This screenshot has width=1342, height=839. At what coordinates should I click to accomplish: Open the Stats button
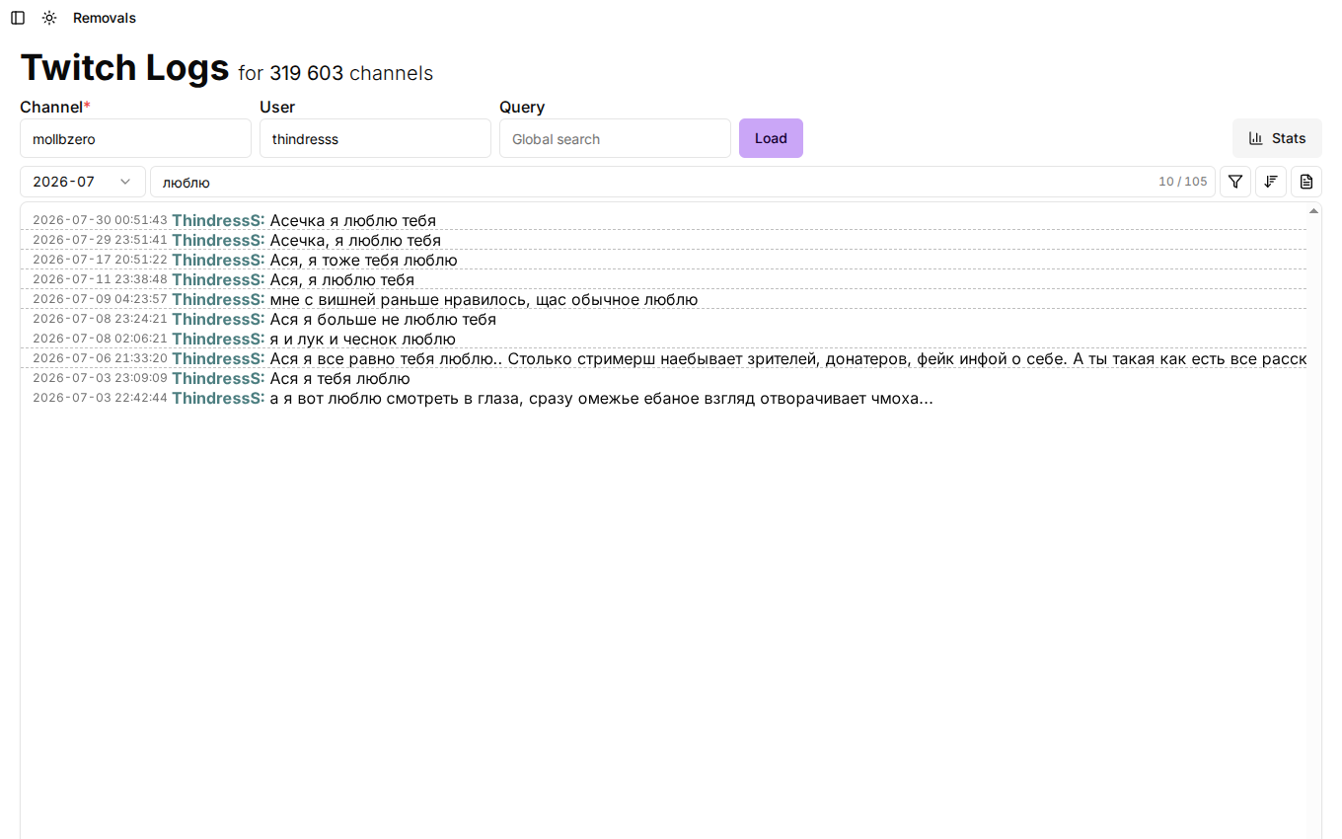tap(1277, 138)
